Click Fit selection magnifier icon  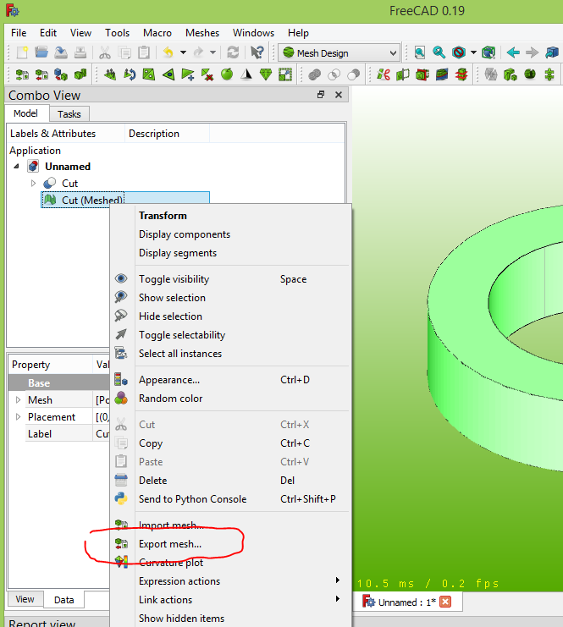(x=439, y=52)
